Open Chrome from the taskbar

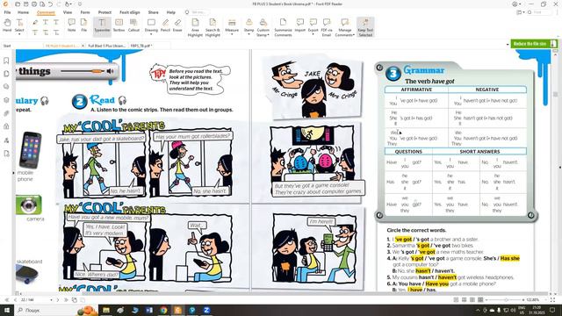coord(163,310)
